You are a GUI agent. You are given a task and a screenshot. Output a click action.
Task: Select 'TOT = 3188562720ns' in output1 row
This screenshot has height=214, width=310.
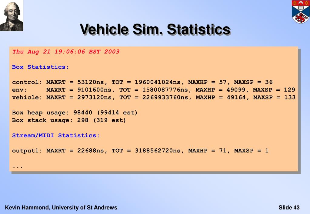(x=146, y=151)
